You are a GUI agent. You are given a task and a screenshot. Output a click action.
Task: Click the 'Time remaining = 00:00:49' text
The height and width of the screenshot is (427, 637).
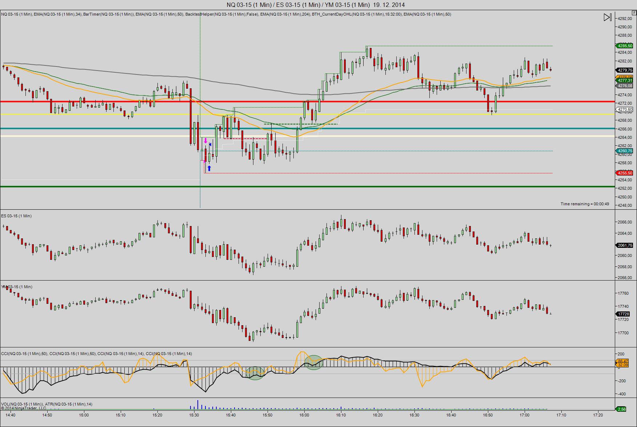tap(585, 204)
